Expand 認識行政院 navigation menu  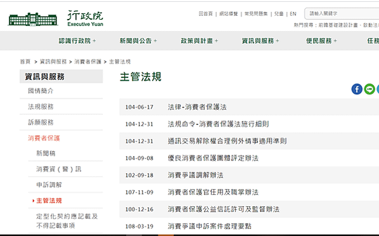77,41
